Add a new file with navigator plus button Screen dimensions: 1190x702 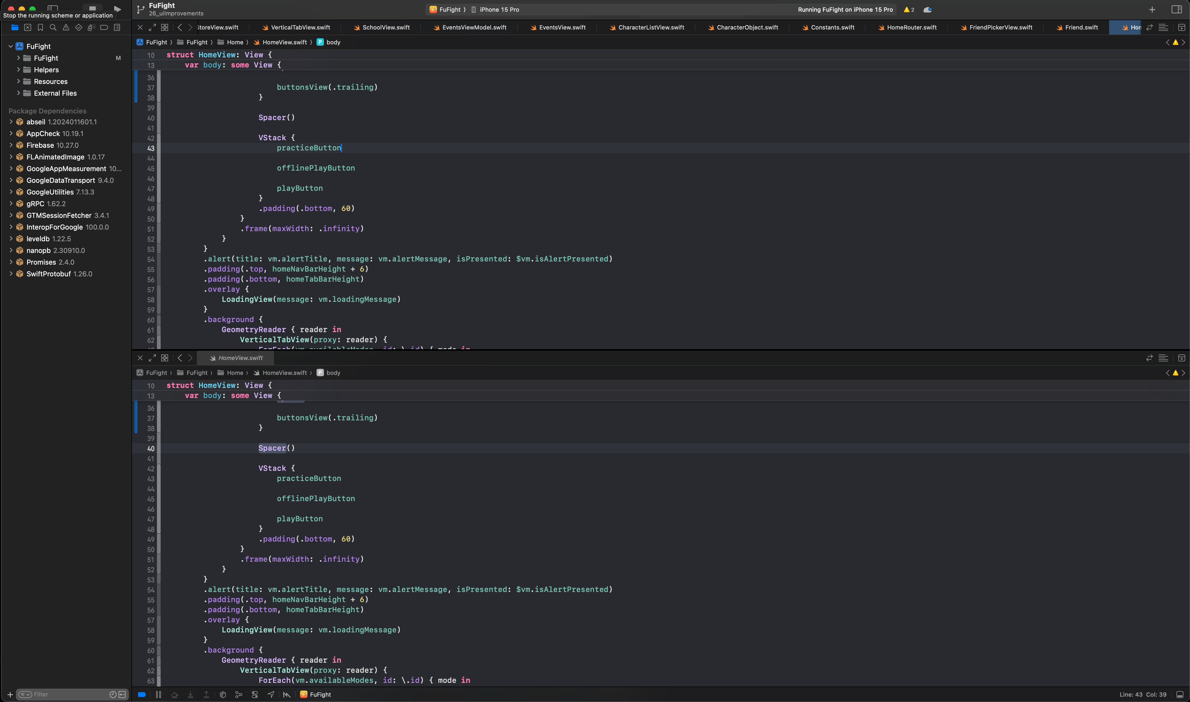(x=10, y=695)
